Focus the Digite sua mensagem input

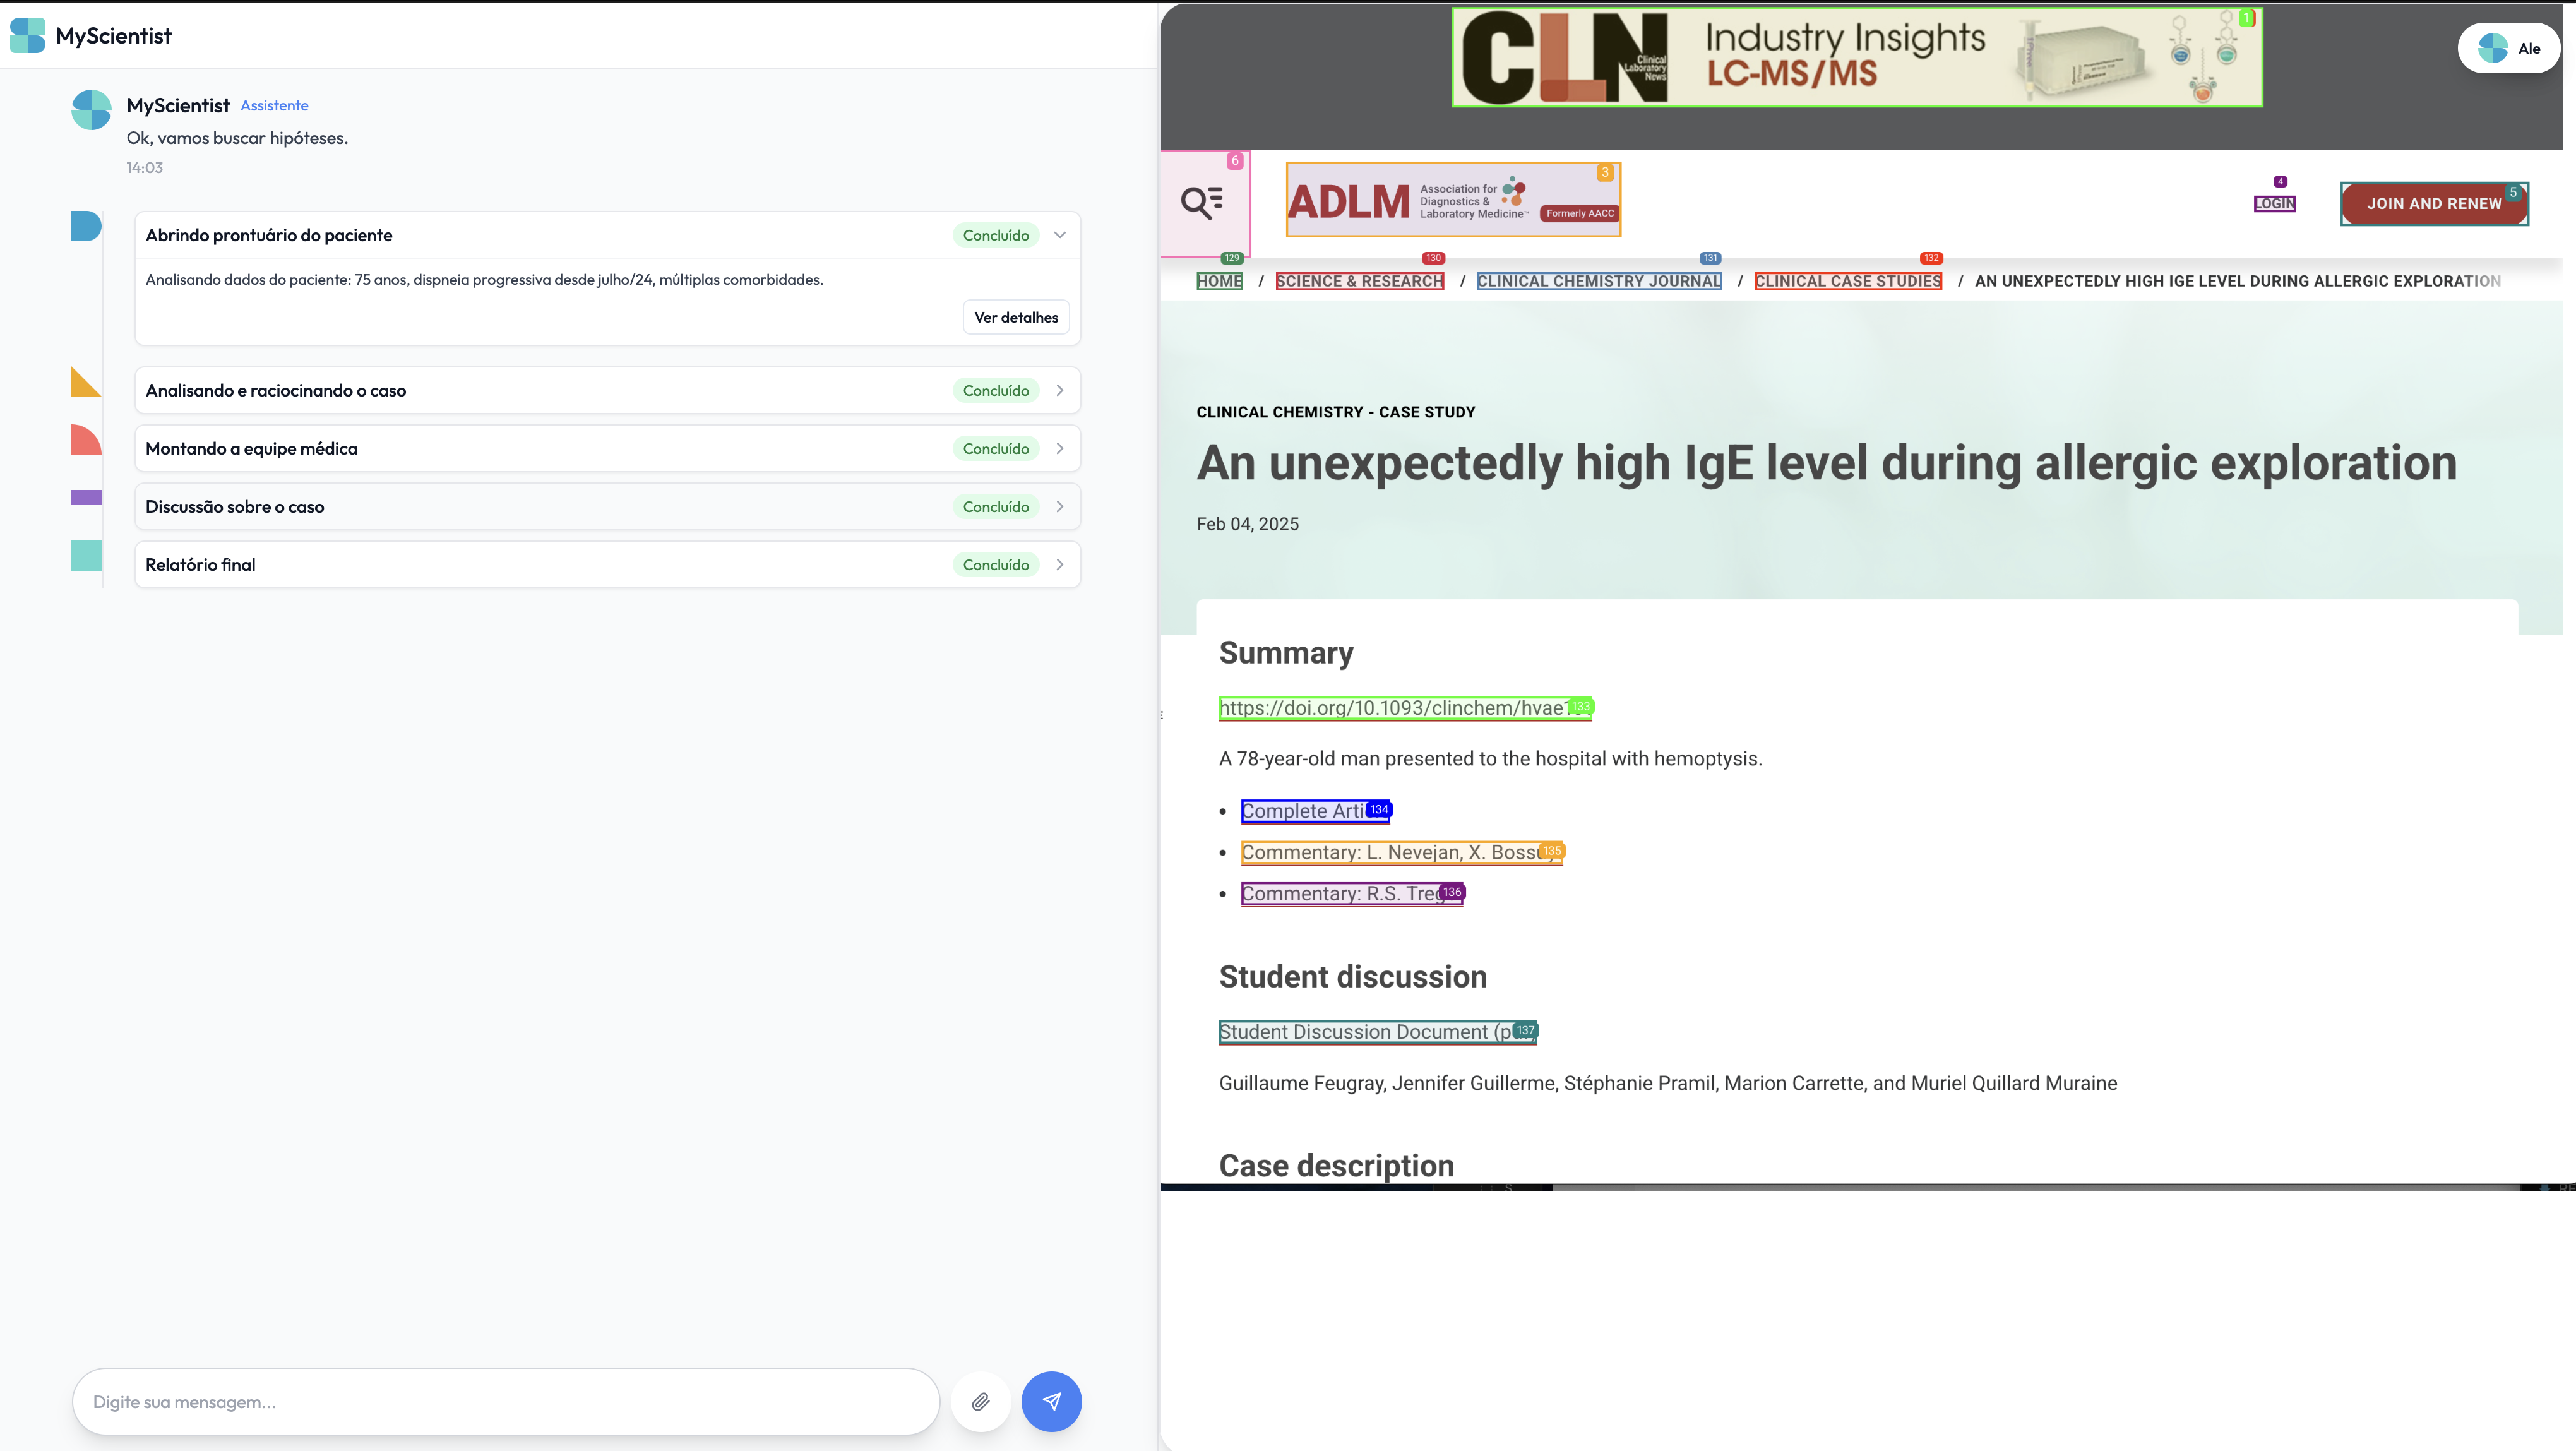506,1401
